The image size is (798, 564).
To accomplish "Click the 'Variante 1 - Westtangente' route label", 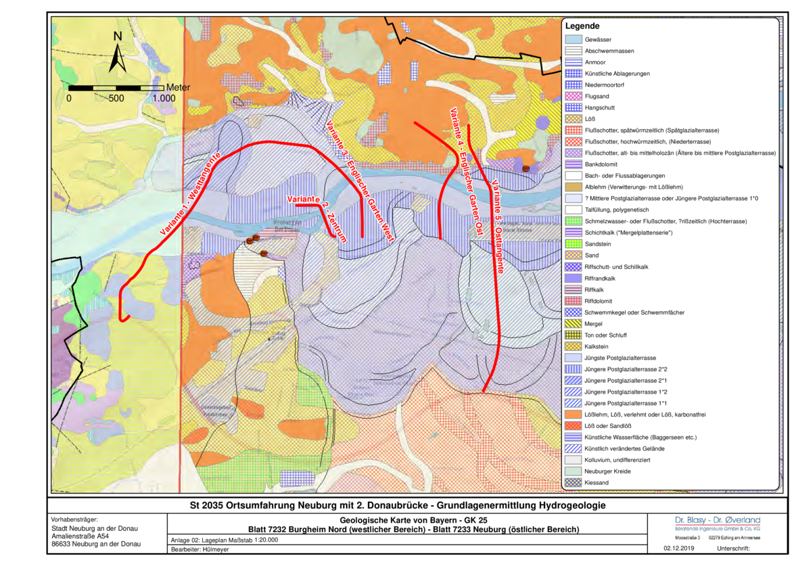I will click(190, 193).
